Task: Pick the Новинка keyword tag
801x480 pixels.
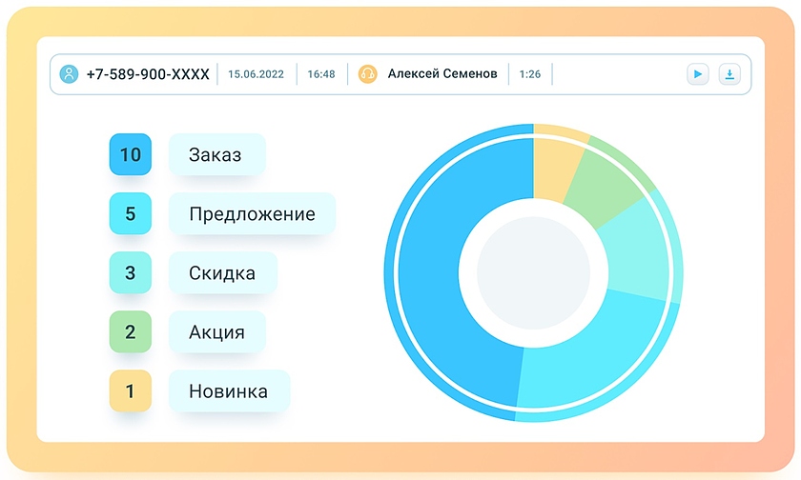Action: tap(228, 391)
